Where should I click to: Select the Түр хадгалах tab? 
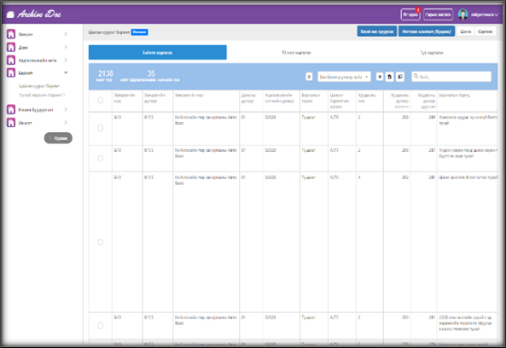click(432, 53)
